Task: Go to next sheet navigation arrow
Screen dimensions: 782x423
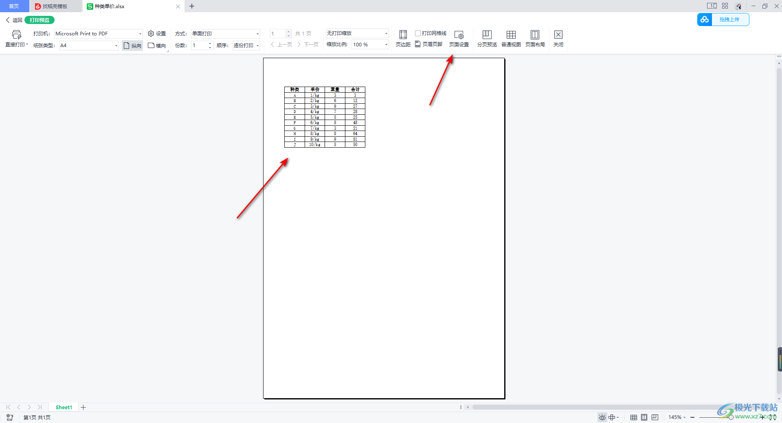Action: 29,407
